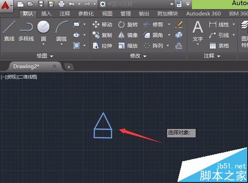The height and width of the screenshot is (183, 248).
Task: Undo the last action
Action: [x=72, y=4]
